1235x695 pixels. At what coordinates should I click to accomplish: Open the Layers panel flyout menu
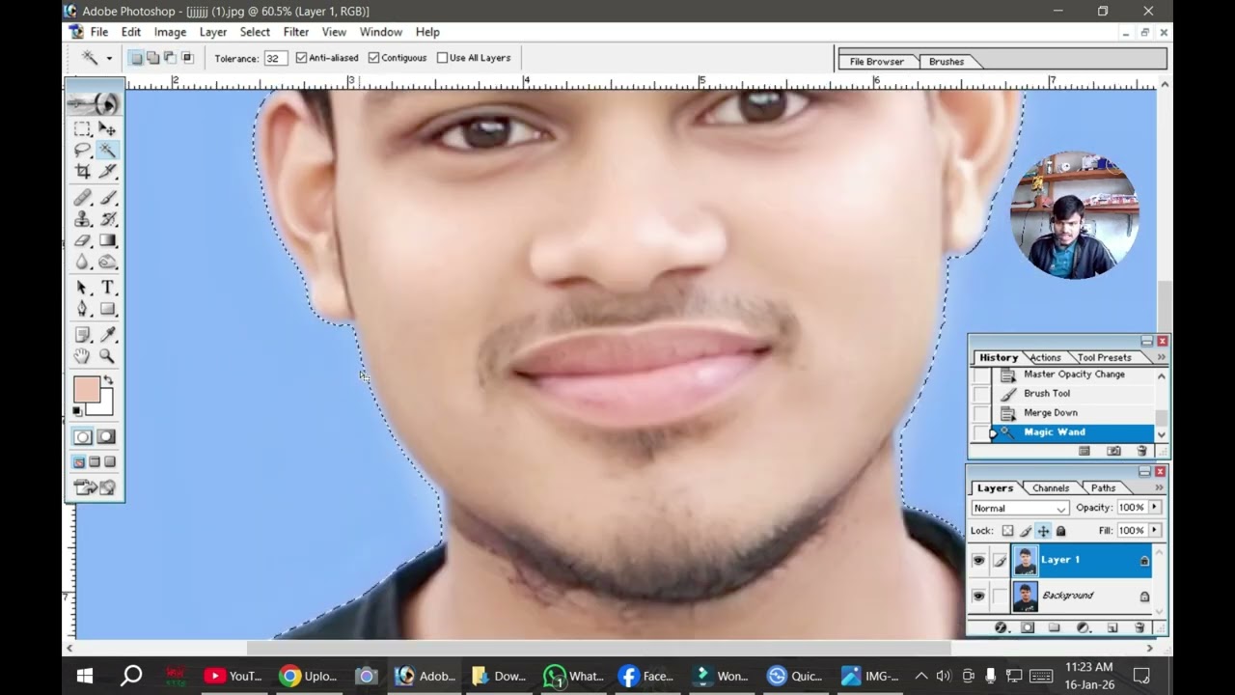tap(1160, 487)
